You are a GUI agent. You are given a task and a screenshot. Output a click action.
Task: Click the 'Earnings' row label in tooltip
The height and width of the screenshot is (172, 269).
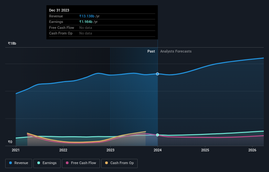(x=56, y=22)
